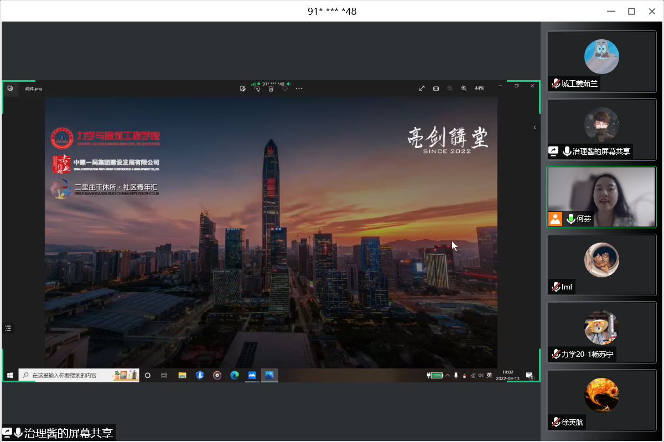The image size is (664, 442).
Task: Open File Explorer from the taskbar
Action: (182, 376)
